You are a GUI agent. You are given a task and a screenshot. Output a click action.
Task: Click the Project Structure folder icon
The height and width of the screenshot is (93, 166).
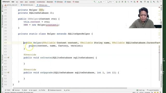point(141,2)
